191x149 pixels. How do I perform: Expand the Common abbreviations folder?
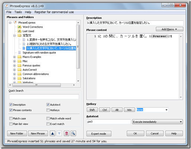pos(14,74)
